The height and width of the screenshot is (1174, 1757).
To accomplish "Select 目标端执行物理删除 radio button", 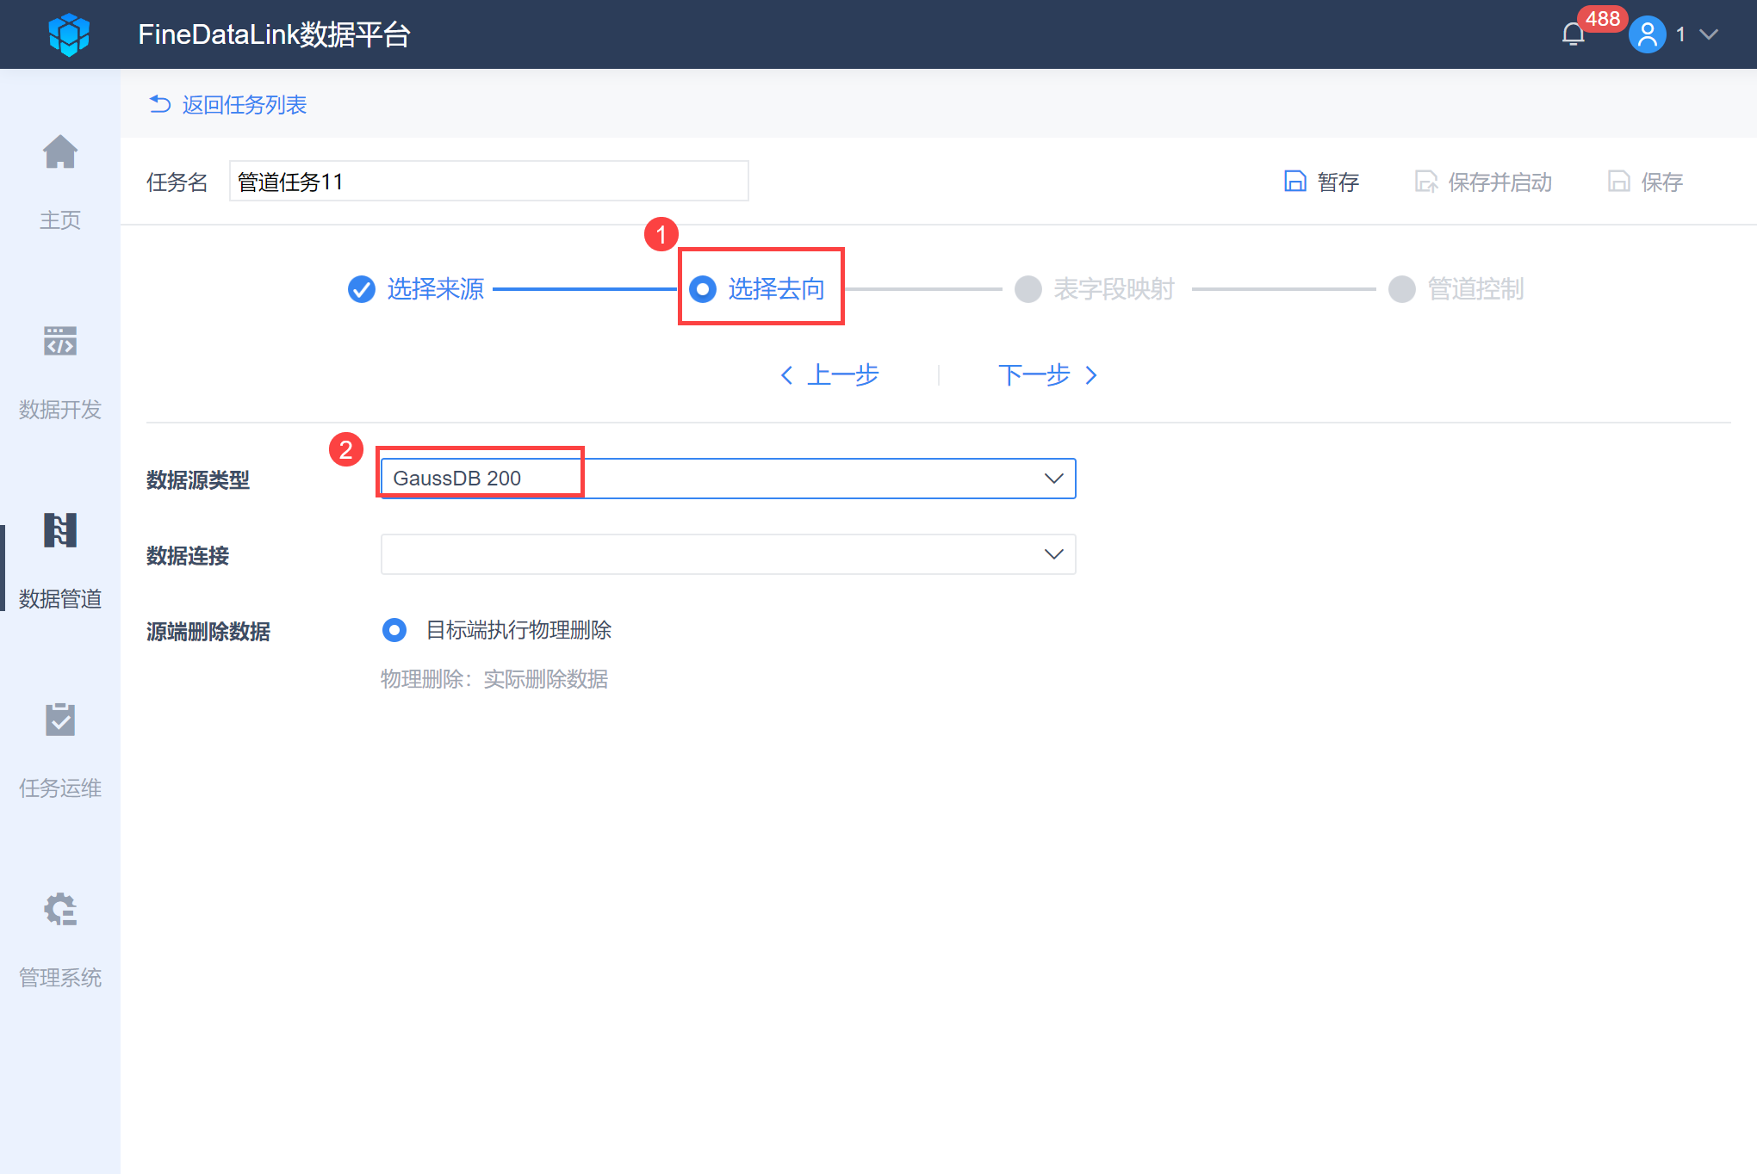I will (394, 630).
